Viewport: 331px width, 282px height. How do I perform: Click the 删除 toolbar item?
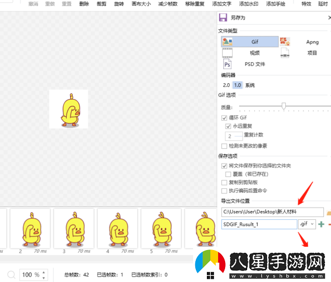[x=84, y=4]
